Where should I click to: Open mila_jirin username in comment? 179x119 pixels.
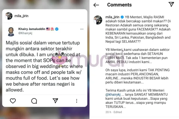112,17
